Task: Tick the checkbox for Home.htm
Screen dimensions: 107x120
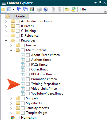Action: pos(18,118)
